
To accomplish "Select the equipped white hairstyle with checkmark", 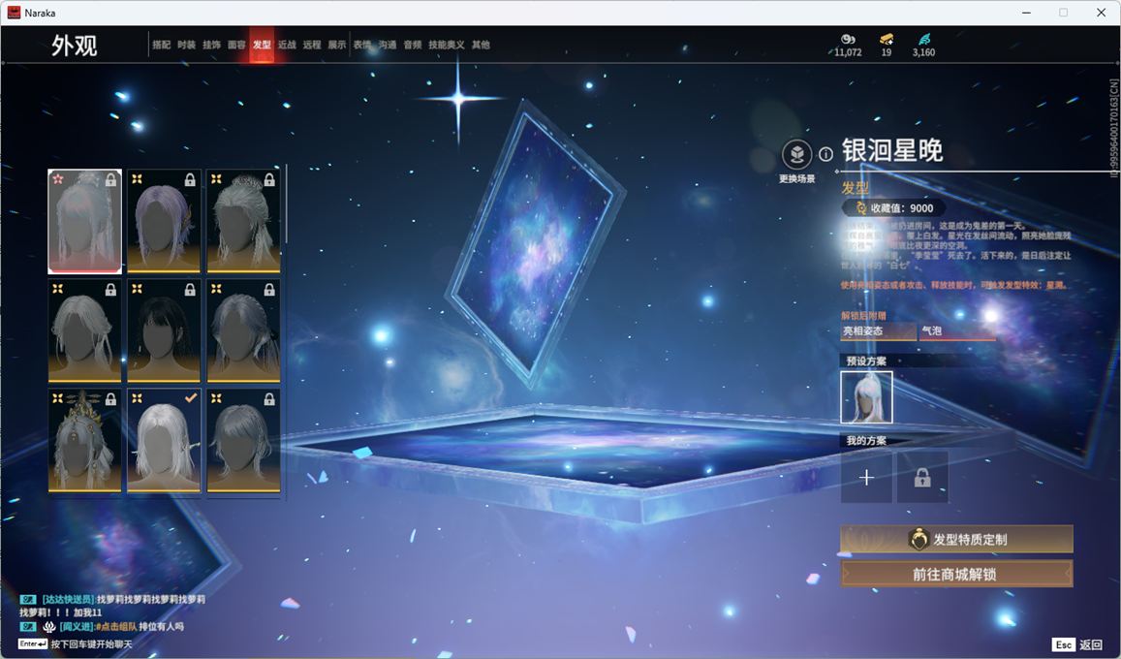I will (164, 440).
